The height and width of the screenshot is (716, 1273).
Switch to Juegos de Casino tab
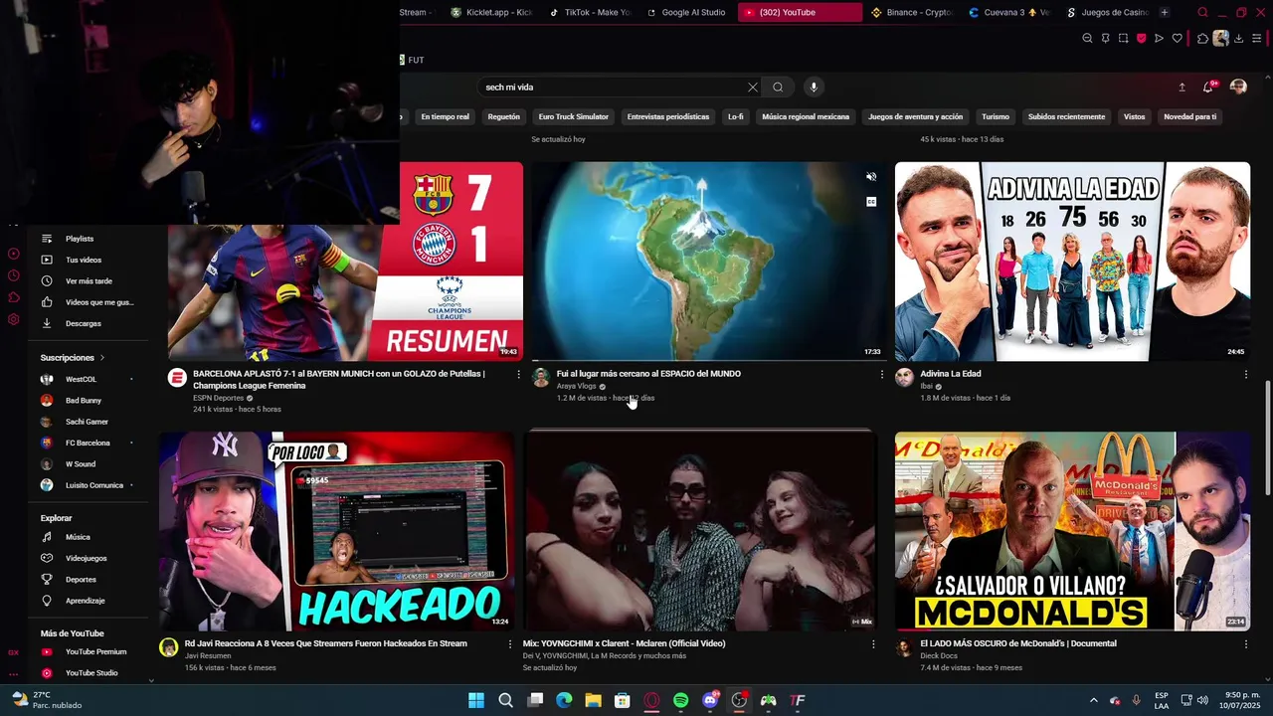tap(1106, 13)
